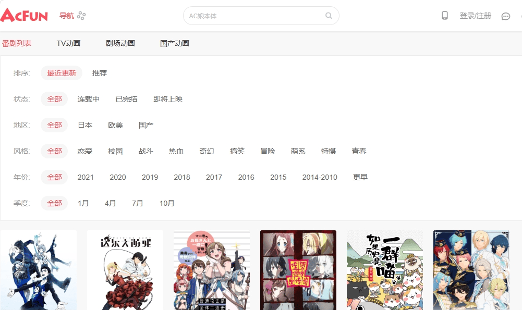The image size is (522, 310).
Task: Filter style by 奇幻
Action: pyautogui.click(x=207, y=151)
